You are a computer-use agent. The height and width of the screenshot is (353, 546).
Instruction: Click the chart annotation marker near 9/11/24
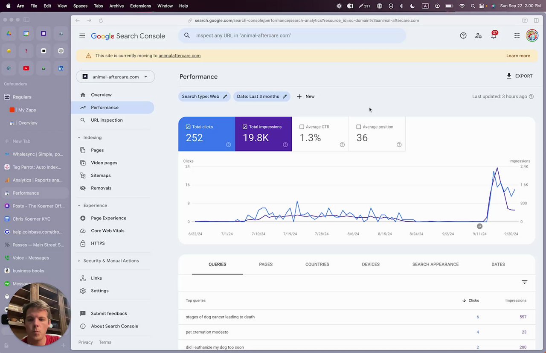point(479,226)
